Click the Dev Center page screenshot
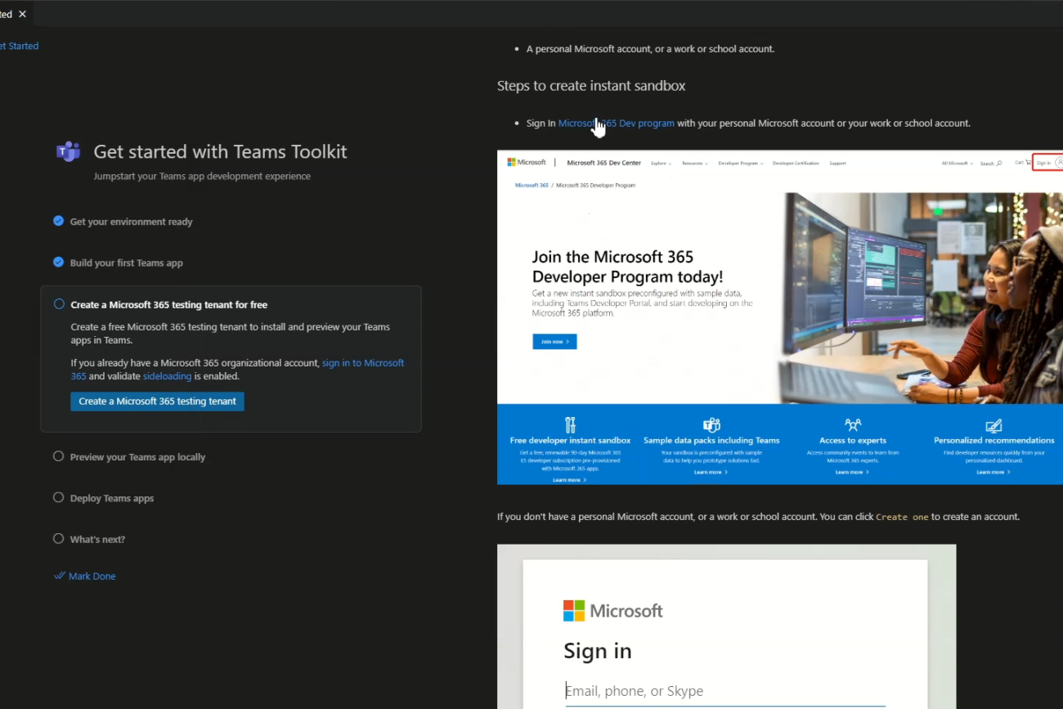This screenshot has height=709, width=1063. coord(780,317)
